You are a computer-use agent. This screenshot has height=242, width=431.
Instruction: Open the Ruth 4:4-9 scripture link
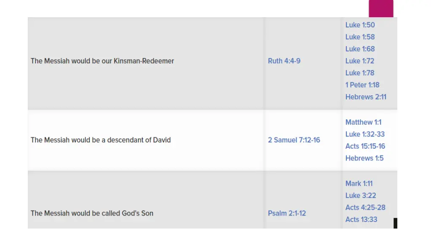pyautogui.click(x=284, y=61)
